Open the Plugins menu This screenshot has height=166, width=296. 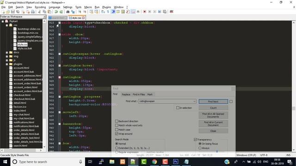pos(106,7)
